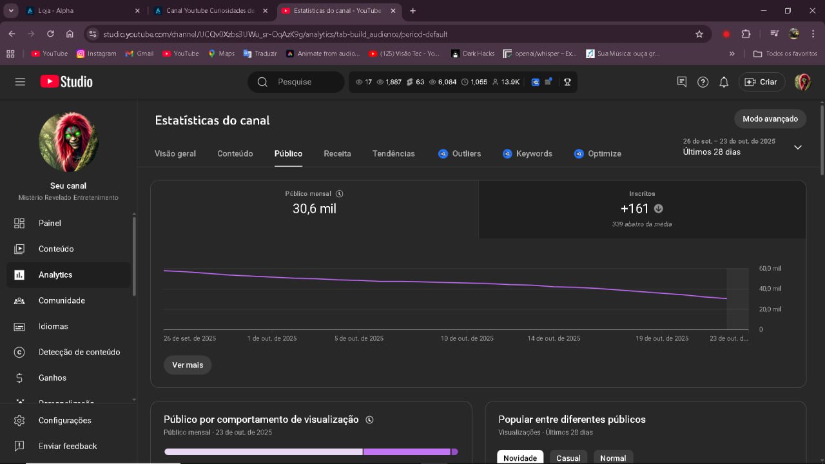
Task: Click the Modo avançado button
Action: (770, 119)
